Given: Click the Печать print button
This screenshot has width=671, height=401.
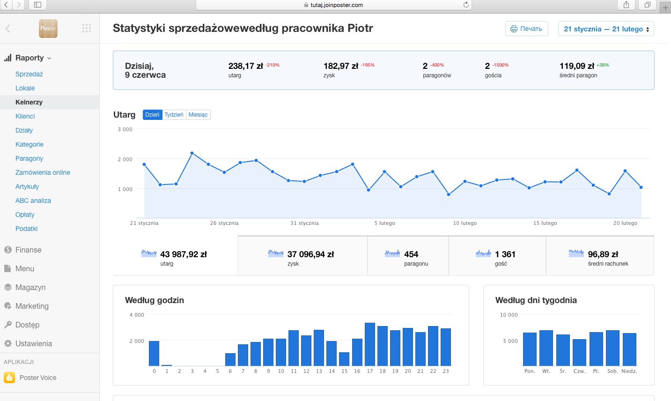Looking at the screenshot, I should pyautogui.click(x=527, y=29).
